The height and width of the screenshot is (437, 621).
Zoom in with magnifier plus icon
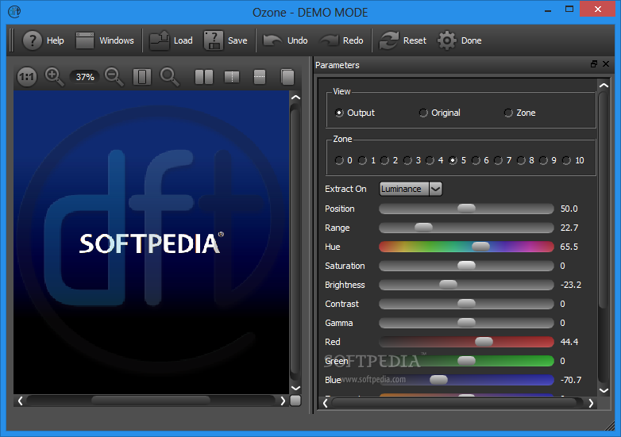pyautogui.click(x=54, y=76)
